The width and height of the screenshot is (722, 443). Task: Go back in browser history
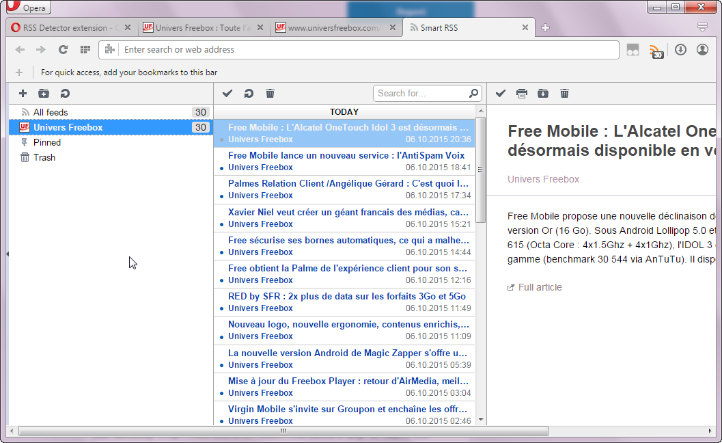coord(20,50)
